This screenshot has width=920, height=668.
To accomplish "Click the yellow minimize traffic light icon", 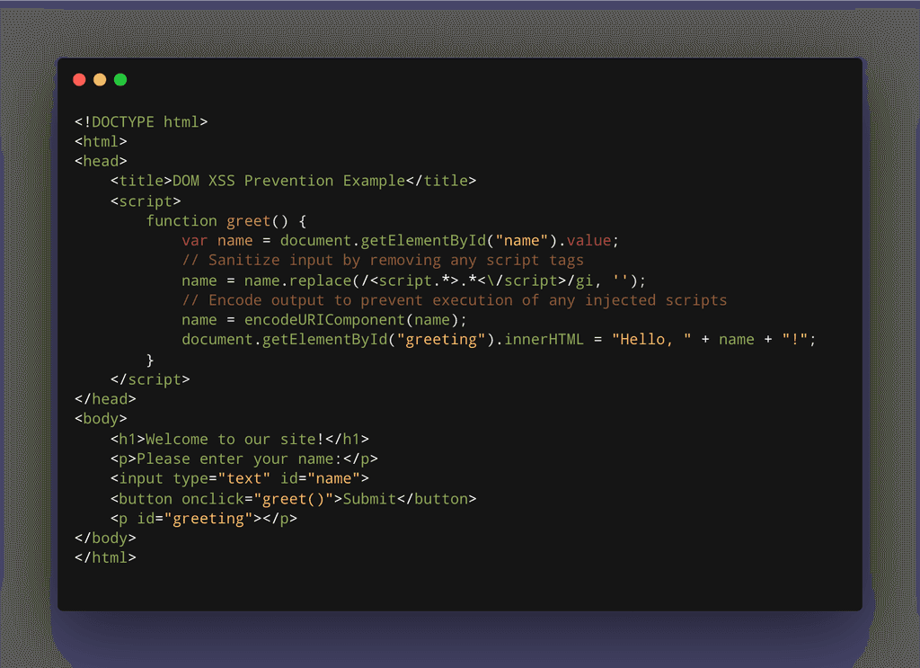I will [x=99, y=79].
